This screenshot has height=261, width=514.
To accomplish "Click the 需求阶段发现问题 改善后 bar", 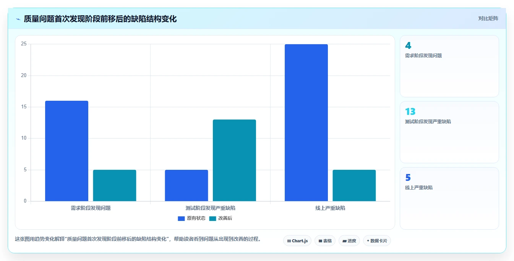I will pos(115,185).
